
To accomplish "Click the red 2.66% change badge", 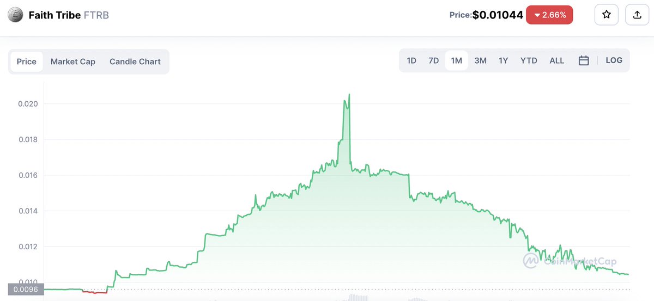I will pyautogui.click(x=549, y=15).
